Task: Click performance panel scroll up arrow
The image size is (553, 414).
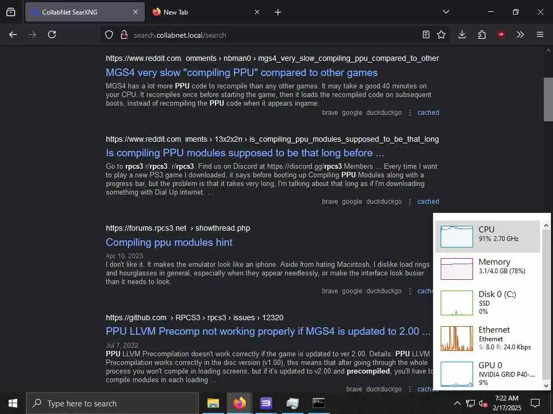Action: click(x=546, y=225)
